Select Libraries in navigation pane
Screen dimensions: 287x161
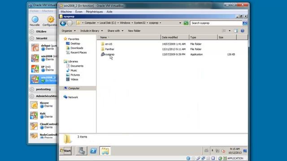pos(71,61)
